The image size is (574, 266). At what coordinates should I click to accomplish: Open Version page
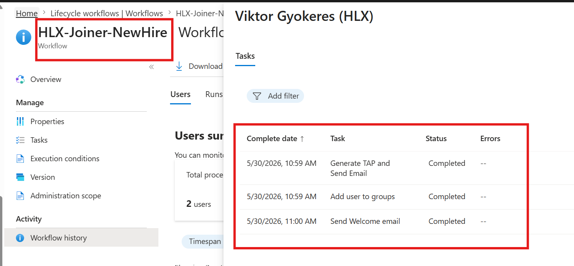43,177
